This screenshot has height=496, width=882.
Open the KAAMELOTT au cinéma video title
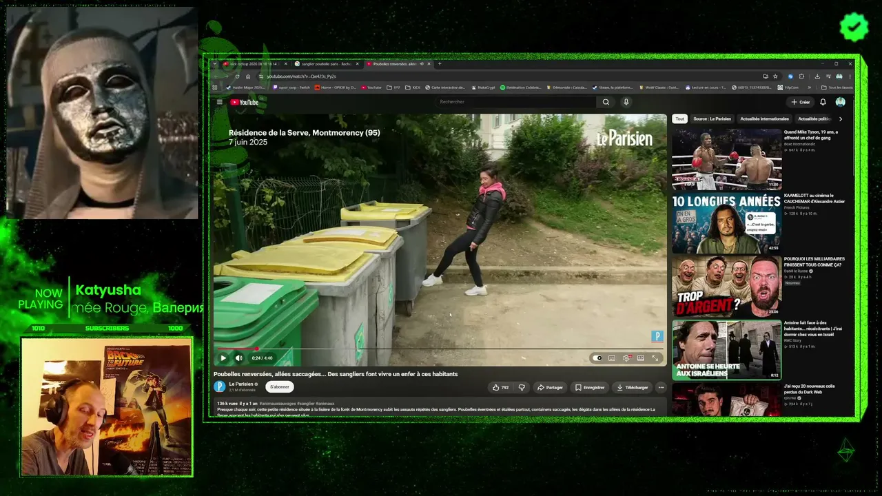pyautogui.click(x=814, y=198)
